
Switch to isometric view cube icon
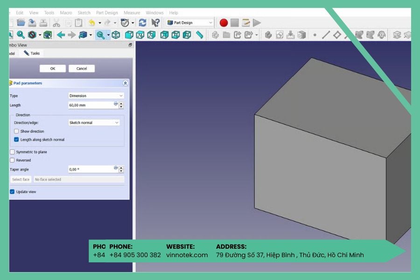pos(116,35)
